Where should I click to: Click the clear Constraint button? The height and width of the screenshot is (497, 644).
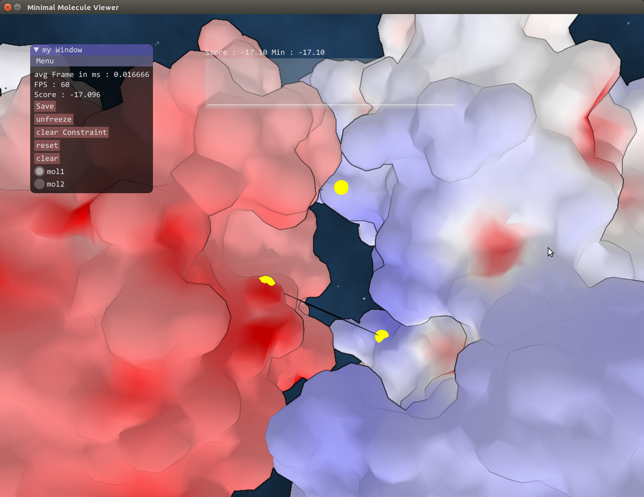click(71, 132)
